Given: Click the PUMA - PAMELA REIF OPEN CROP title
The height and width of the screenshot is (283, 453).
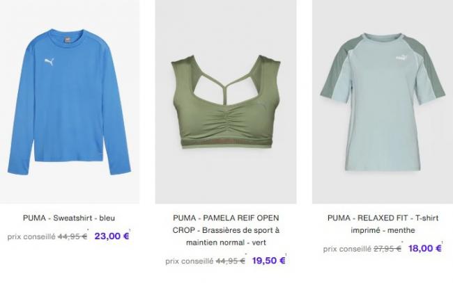Looking at the screenshot, I should [x=226, y=230].
